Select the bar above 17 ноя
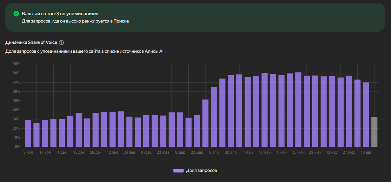The height and width of the screenshot is (182, 391). [x=45, y=133]
